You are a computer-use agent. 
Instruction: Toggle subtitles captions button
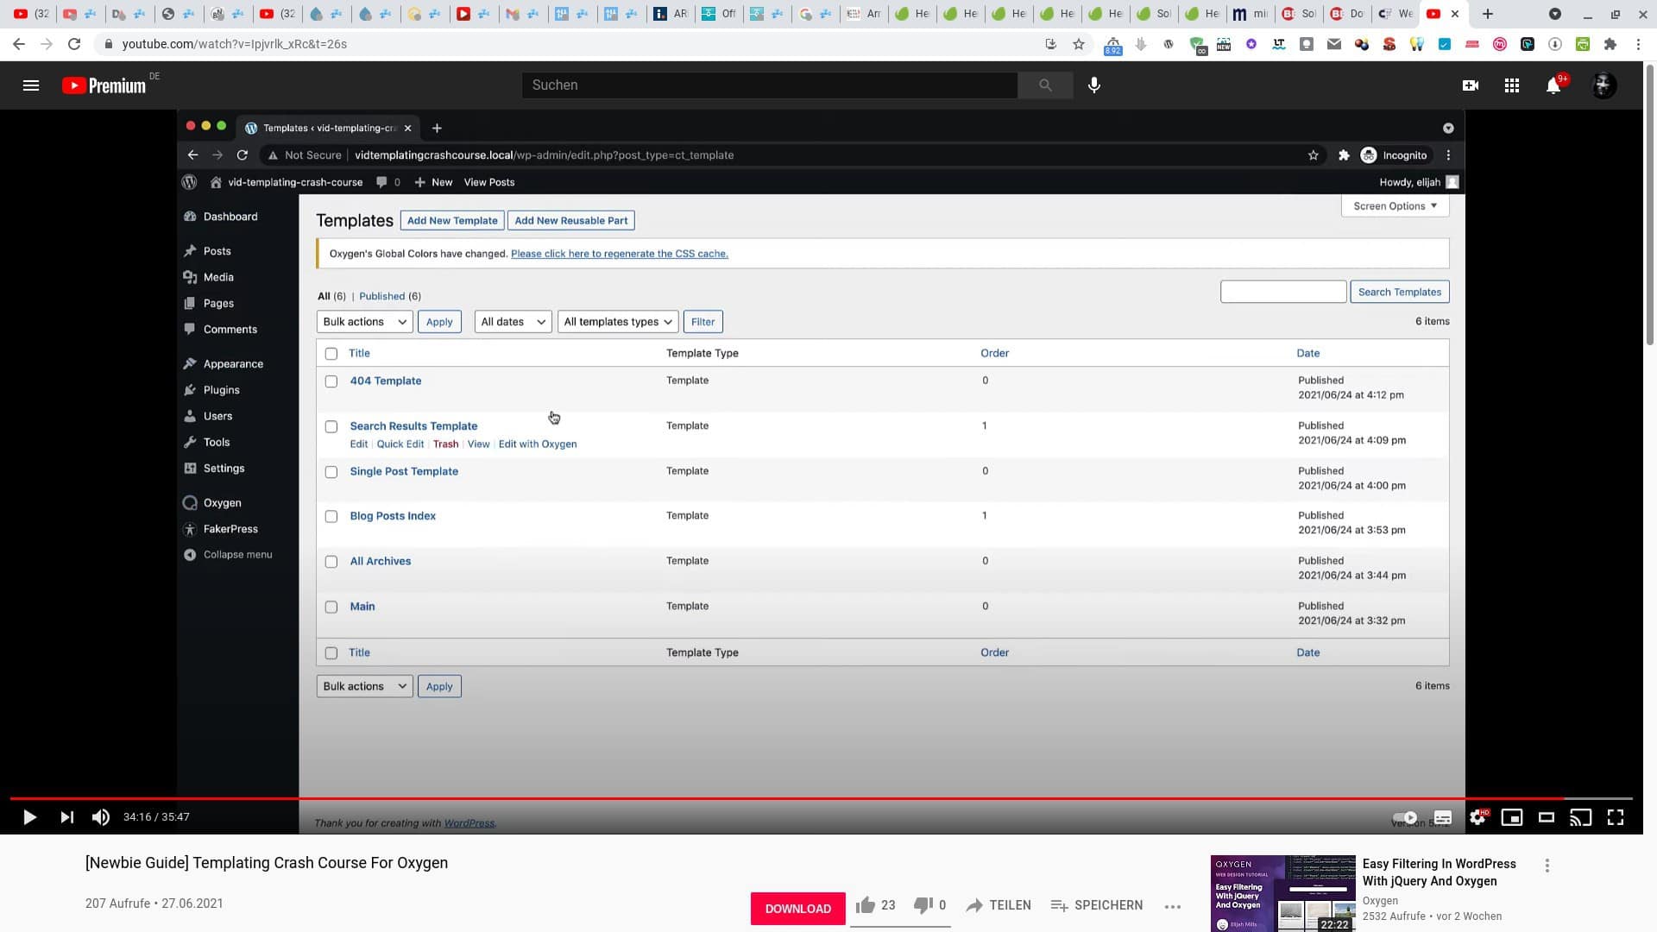click(1442, 817)
